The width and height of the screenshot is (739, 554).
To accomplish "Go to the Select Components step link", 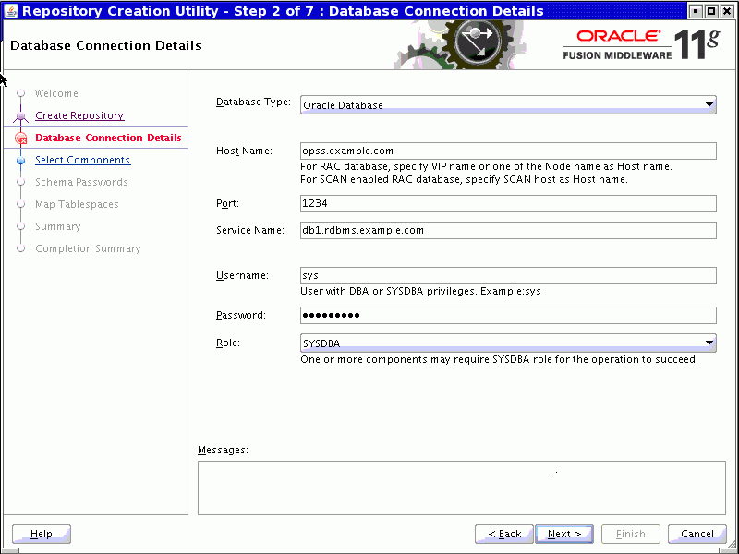I will coord(83,160).
